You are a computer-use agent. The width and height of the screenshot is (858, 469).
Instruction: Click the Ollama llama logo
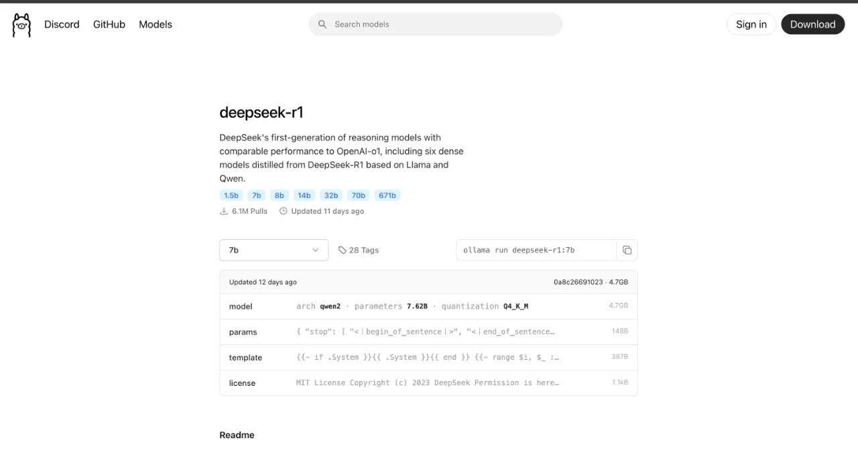21,24
